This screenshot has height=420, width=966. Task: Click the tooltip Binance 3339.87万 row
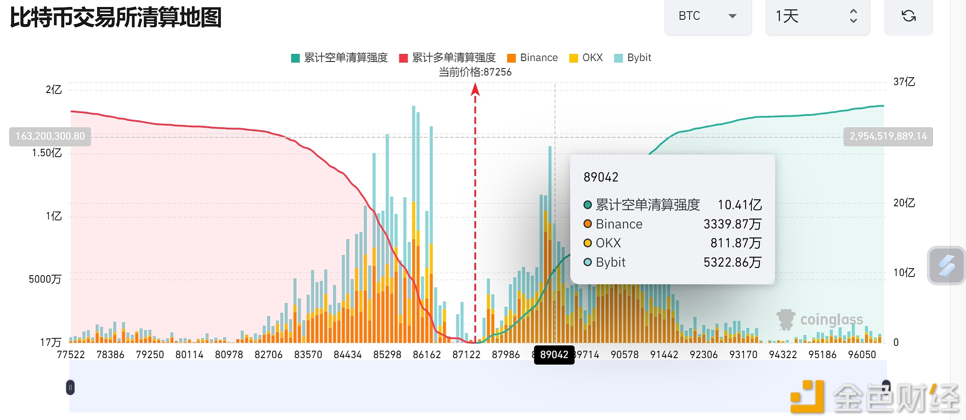pyautogui.click(x=672, y=224)
